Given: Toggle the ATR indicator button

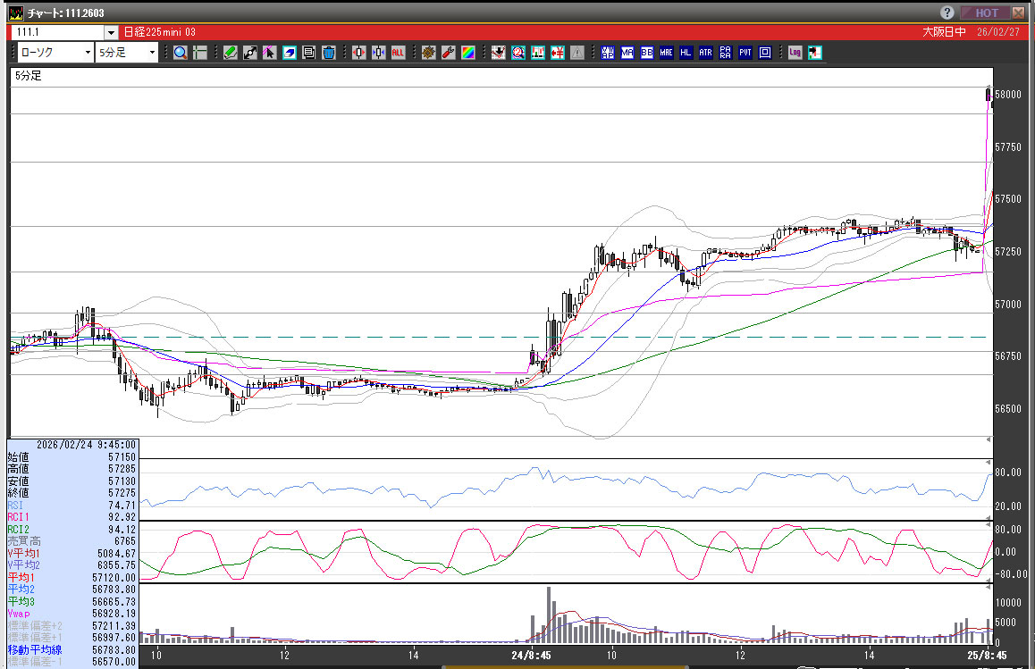Looking at the screenshot, I should pyautogui.click(x=705, y=53).
